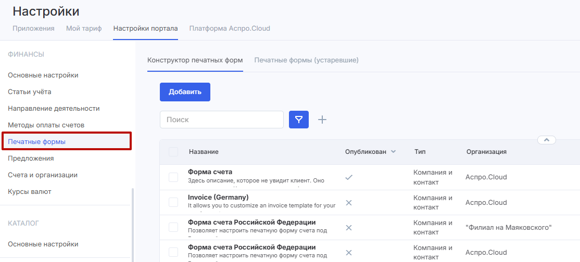Click the plus icon next to filter
Image resolution: width=580 pixels, height=262 pixels.
click(322, 120)
